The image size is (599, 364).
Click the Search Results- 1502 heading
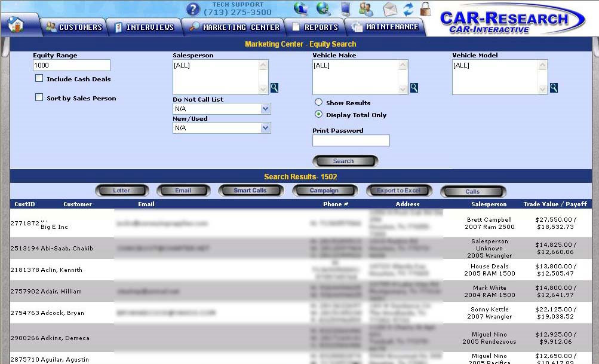(x=300, y=177)
